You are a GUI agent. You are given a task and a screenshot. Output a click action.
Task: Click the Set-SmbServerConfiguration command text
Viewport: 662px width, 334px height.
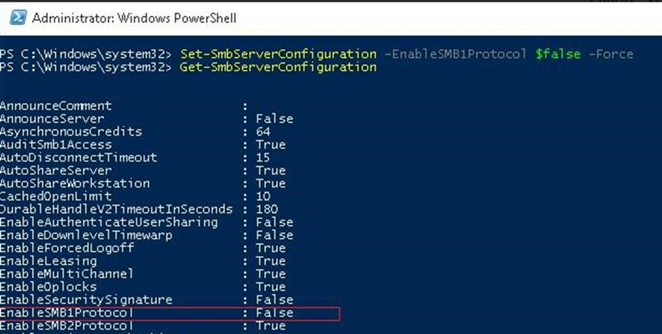pyautogui.click(x=278, y=54)
